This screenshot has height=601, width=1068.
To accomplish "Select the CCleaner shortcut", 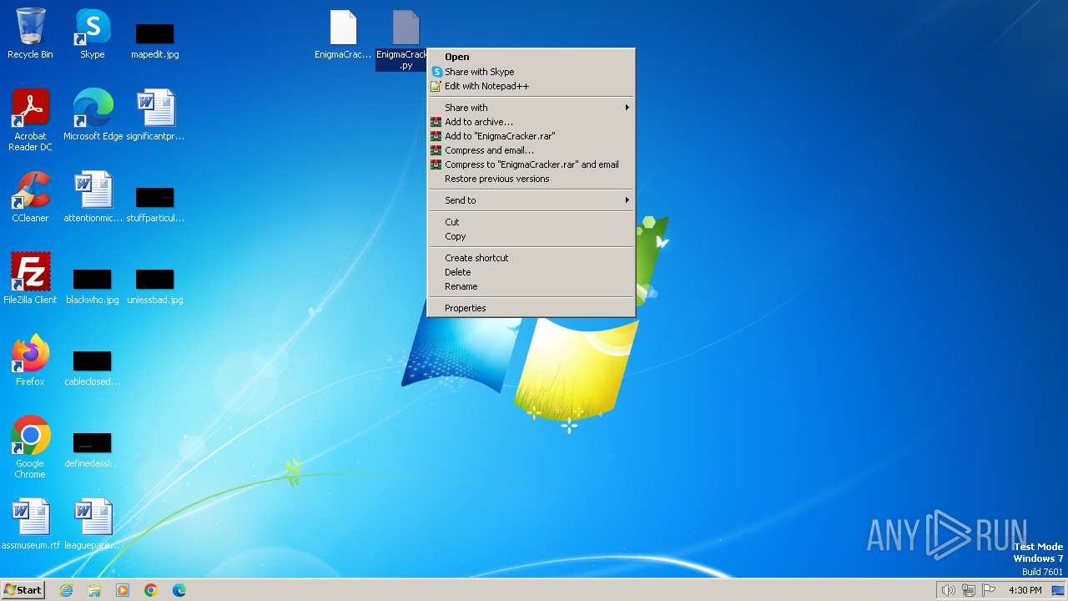I will click(30, 197).
